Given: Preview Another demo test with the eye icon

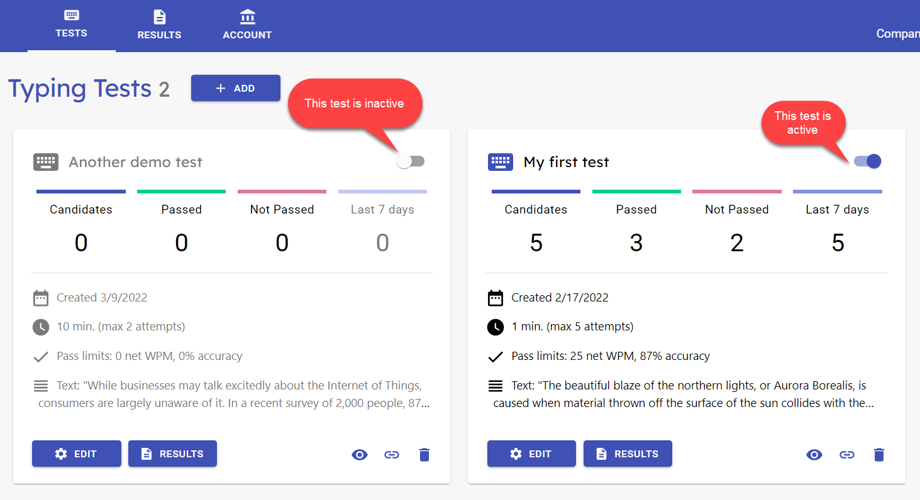Looking at the screenshot, I should 360,454.
